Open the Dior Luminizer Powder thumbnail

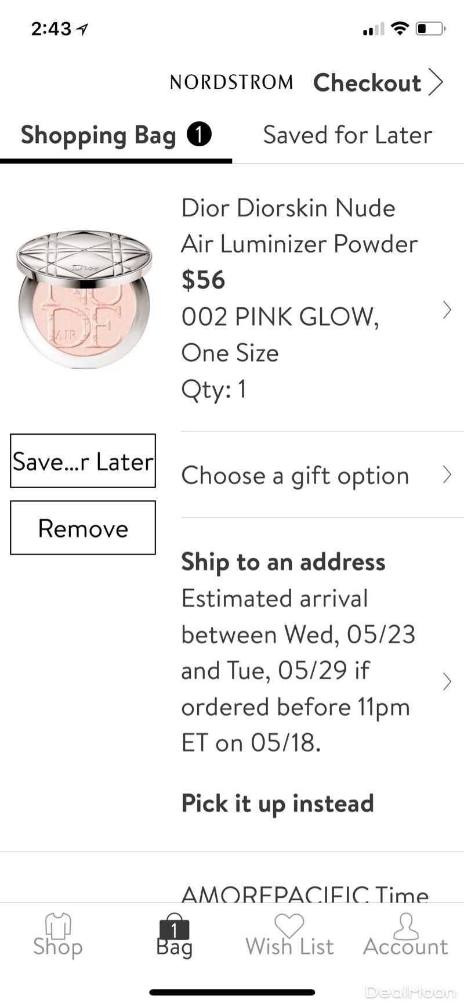[84, 299]
